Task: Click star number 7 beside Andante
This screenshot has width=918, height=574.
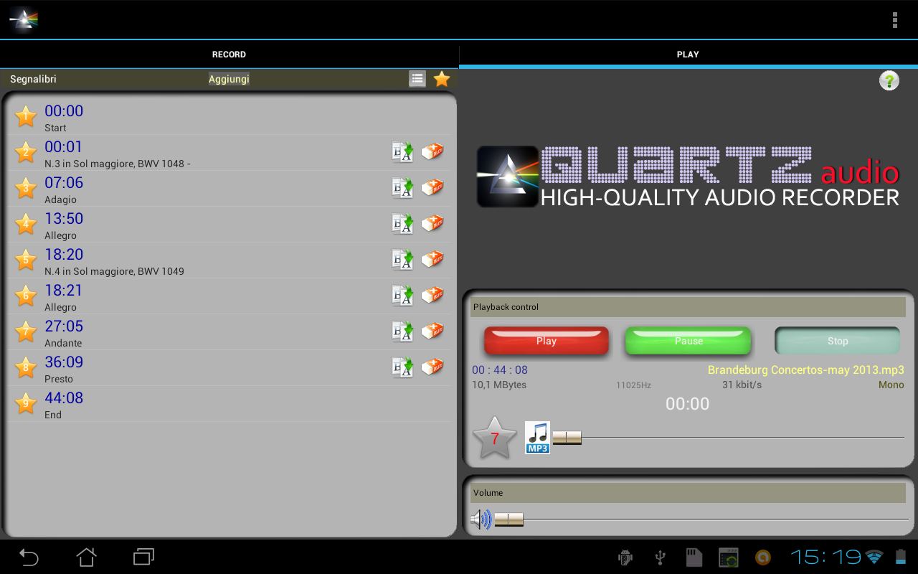Action: 26,331
